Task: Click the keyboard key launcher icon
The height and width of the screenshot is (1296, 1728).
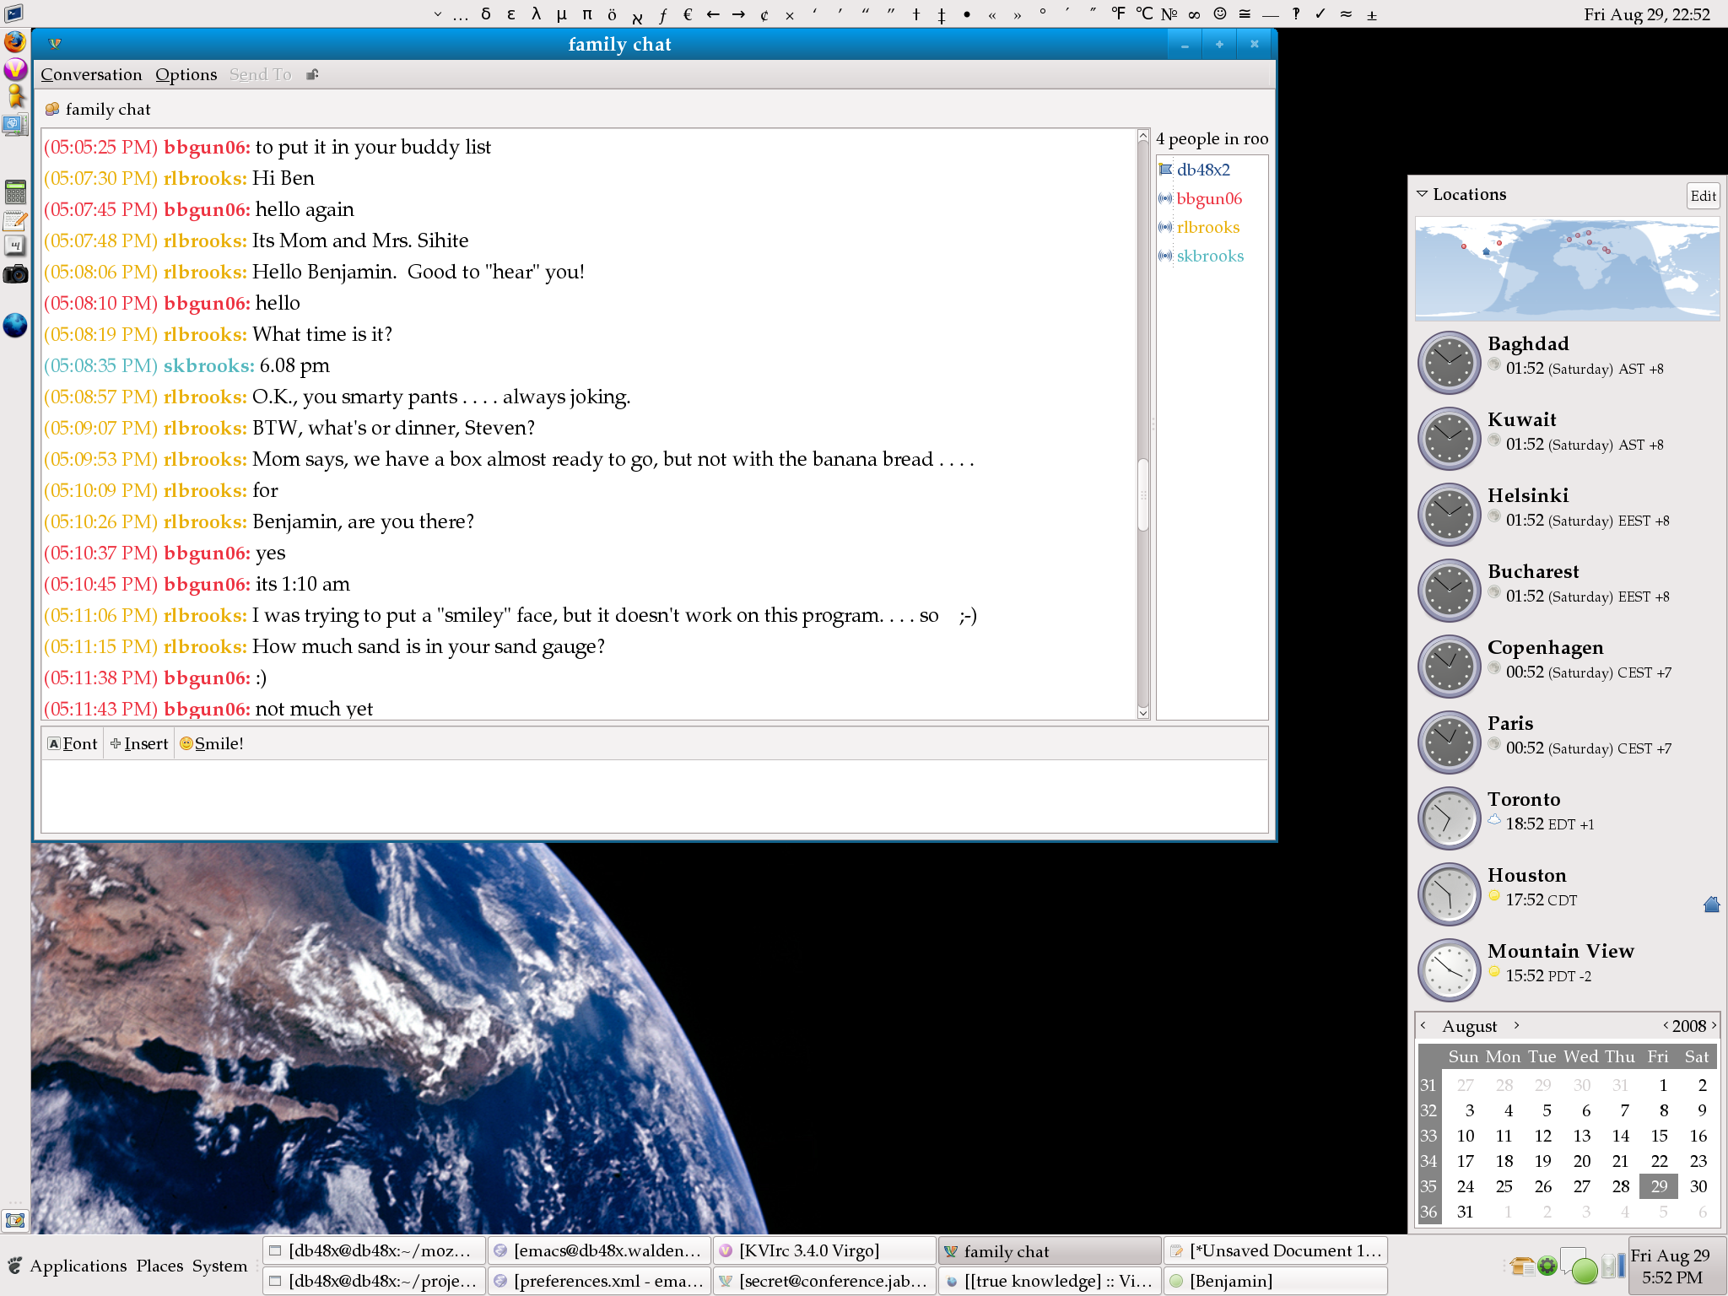Action: point(15,246)
